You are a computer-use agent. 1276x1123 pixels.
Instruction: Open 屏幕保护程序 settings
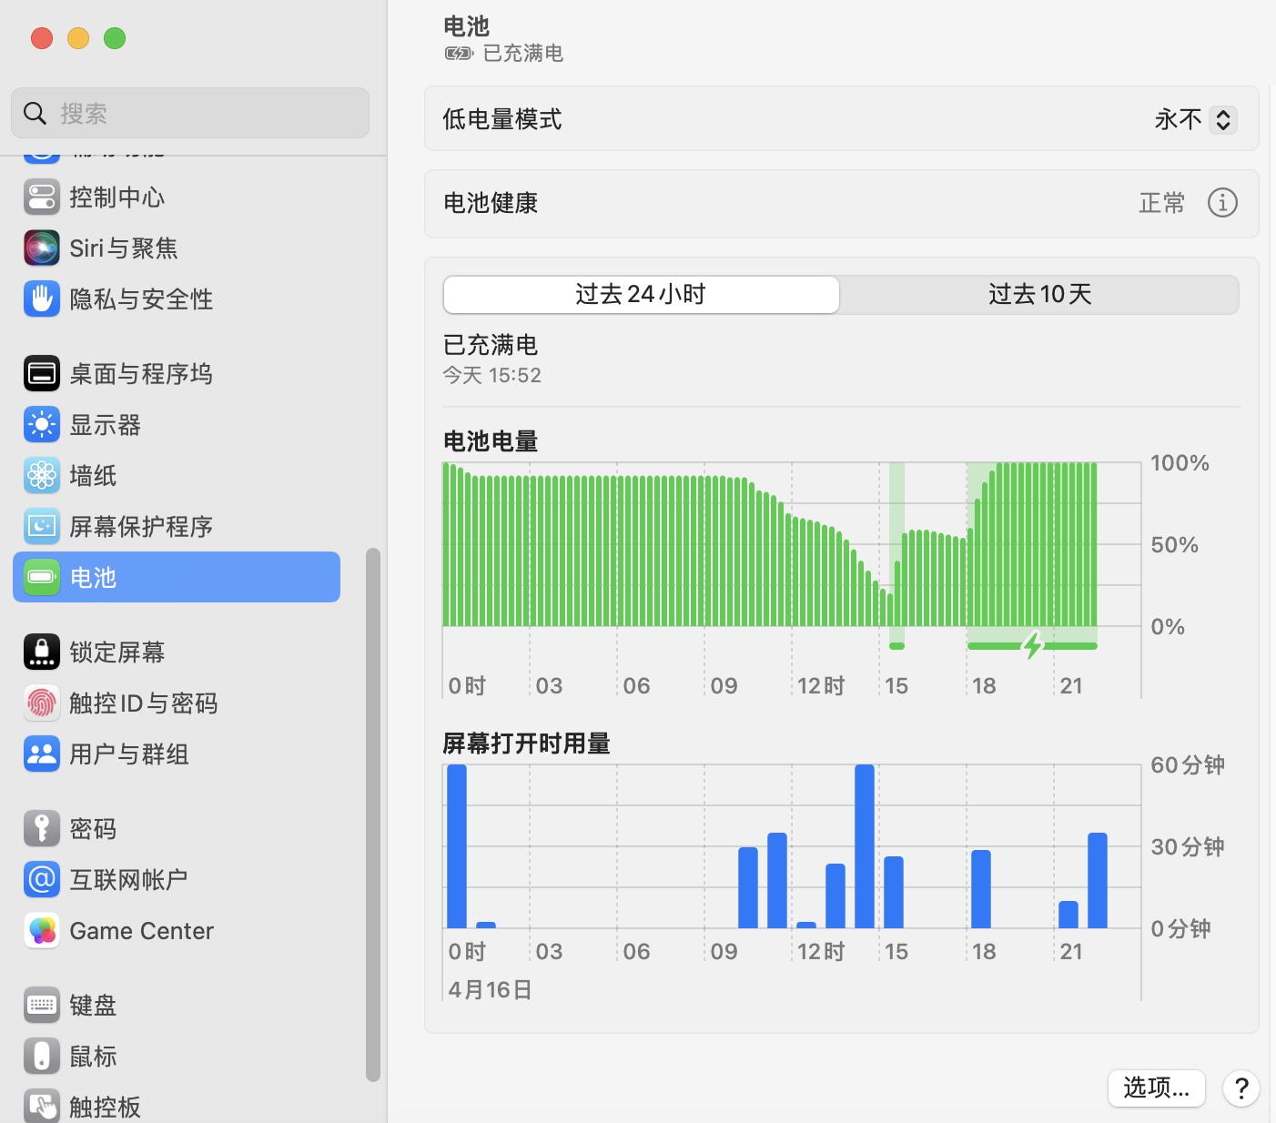point(142,526)
